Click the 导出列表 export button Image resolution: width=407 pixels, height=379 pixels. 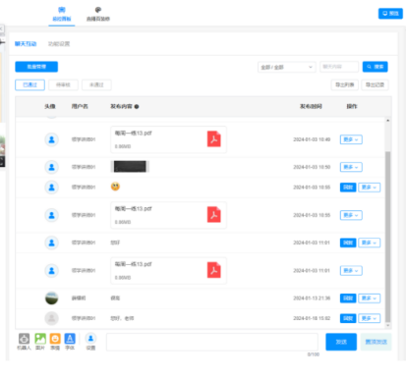[345, 85]
